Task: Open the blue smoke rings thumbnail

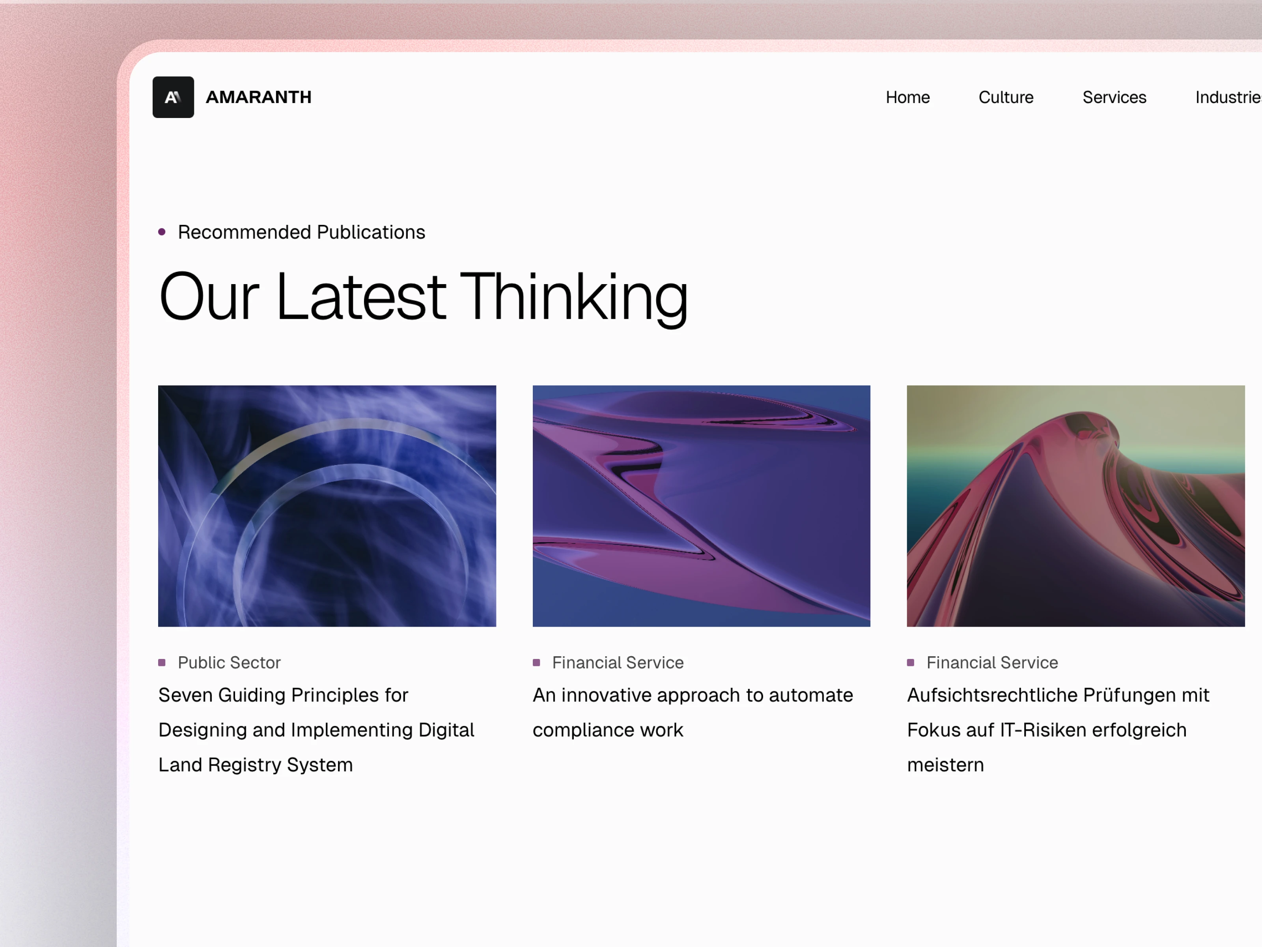Action: click(327, 506)
